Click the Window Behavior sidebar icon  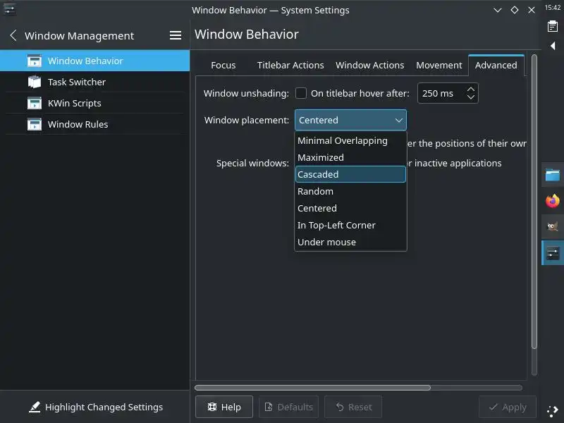pos(35,61)
